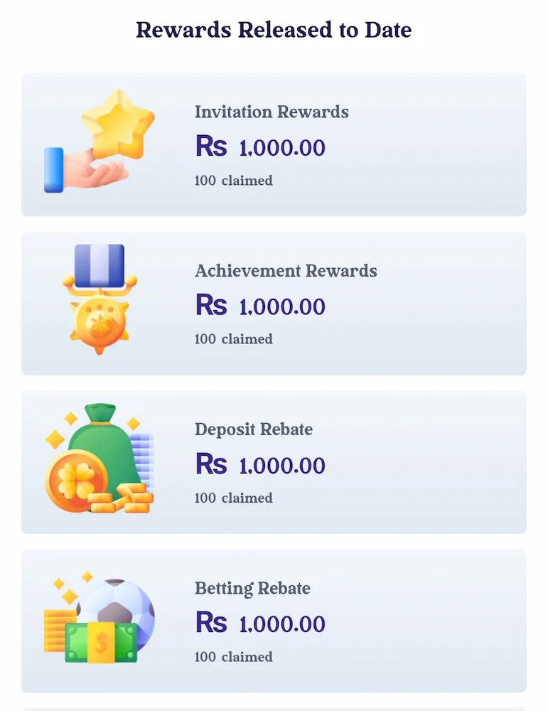The height and width of the screenshot is (711, 548).
Task: Open the Invitation Rewards title
Action: 272,112
